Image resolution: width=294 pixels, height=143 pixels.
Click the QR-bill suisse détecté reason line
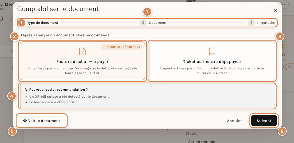[69, 97]
